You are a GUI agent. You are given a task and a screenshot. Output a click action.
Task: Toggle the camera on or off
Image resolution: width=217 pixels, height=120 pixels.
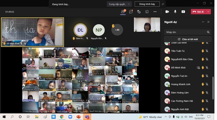167,12
